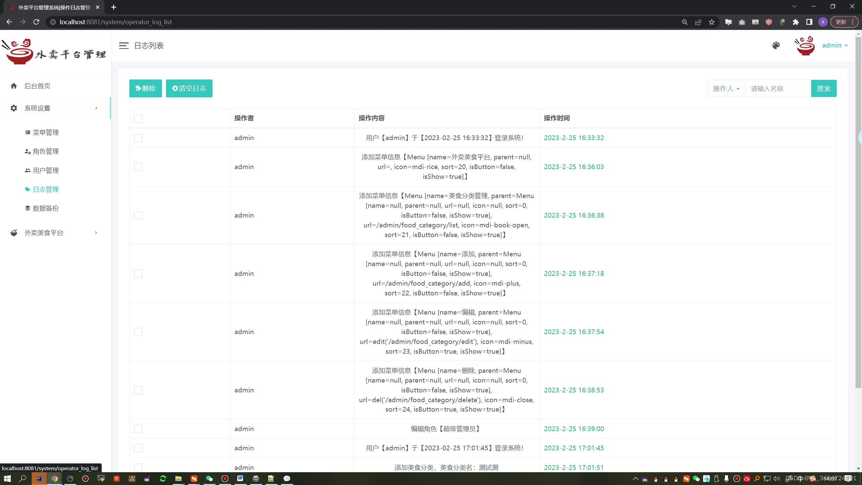Open the theme palette picker
Screen dimensions: 862x485
(x=776, y=45)
